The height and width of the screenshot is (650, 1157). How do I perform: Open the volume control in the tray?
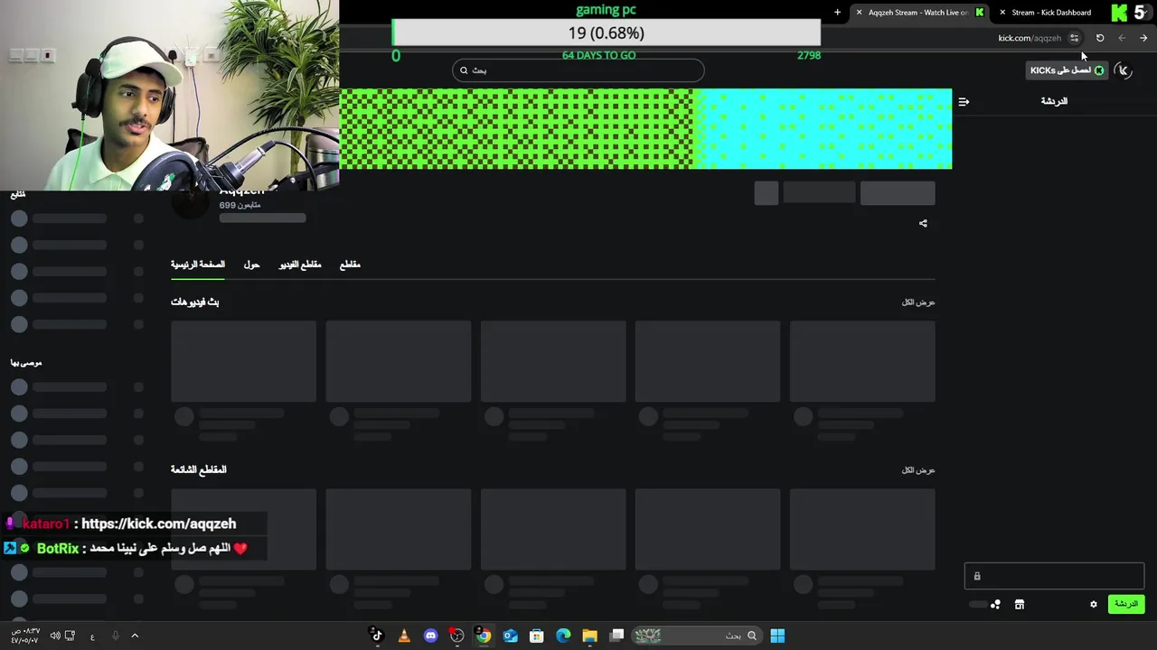coord(55,636)
